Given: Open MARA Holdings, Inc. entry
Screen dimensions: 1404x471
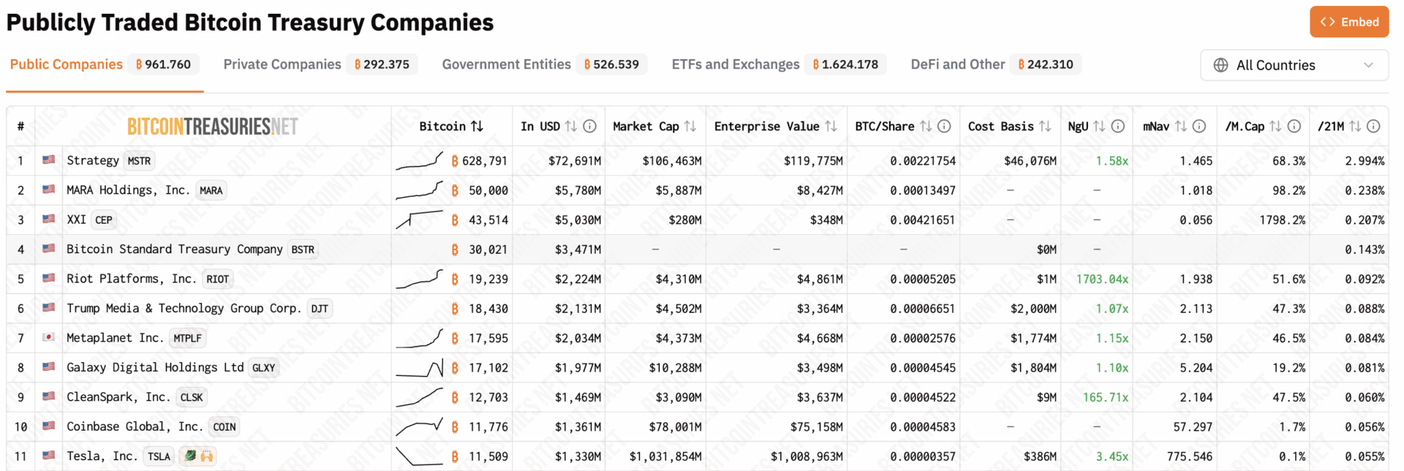Looking at the screenshot, I should [x=128, y=190].
